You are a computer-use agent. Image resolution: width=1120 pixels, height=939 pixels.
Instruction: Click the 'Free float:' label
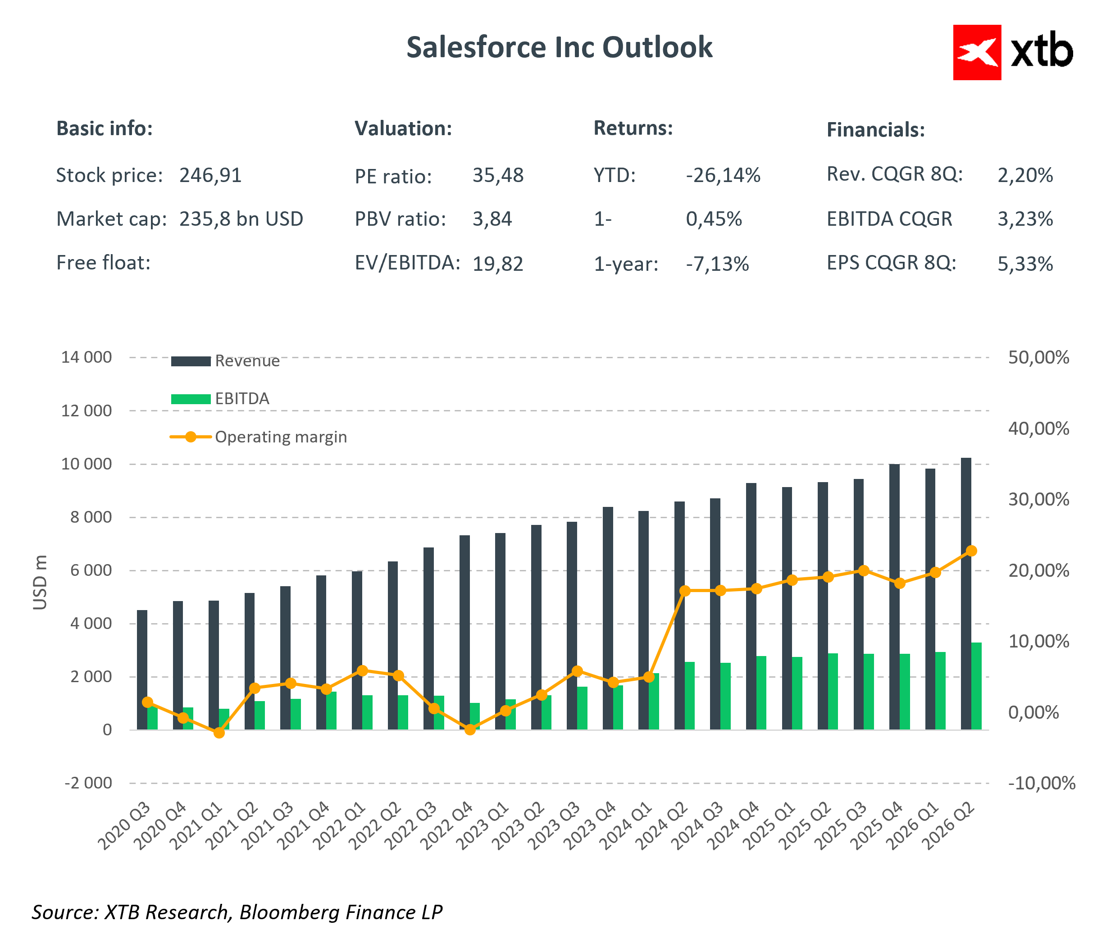(104, 263)
